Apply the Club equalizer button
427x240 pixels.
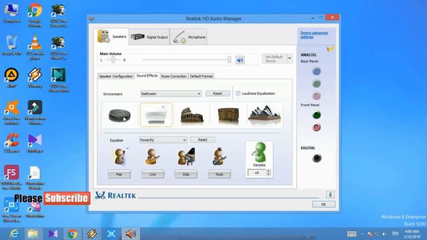186,174
